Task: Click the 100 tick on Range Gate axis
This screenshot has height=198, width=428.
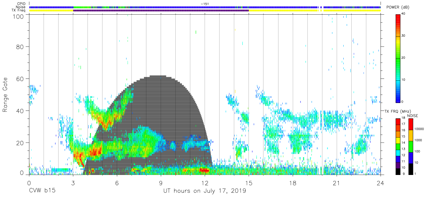Action: (x=18, y=16)
